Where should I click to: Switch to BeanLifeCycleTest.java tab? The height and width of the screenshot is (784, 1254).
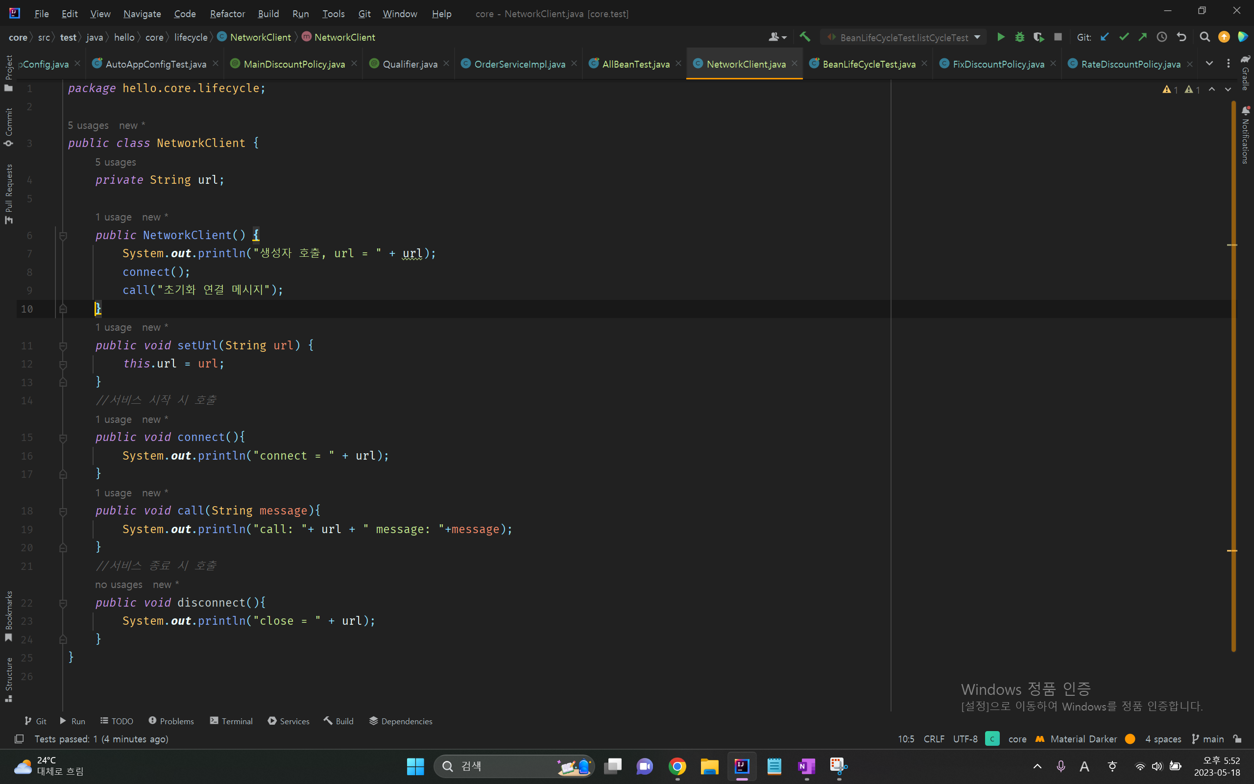[868, 64]
